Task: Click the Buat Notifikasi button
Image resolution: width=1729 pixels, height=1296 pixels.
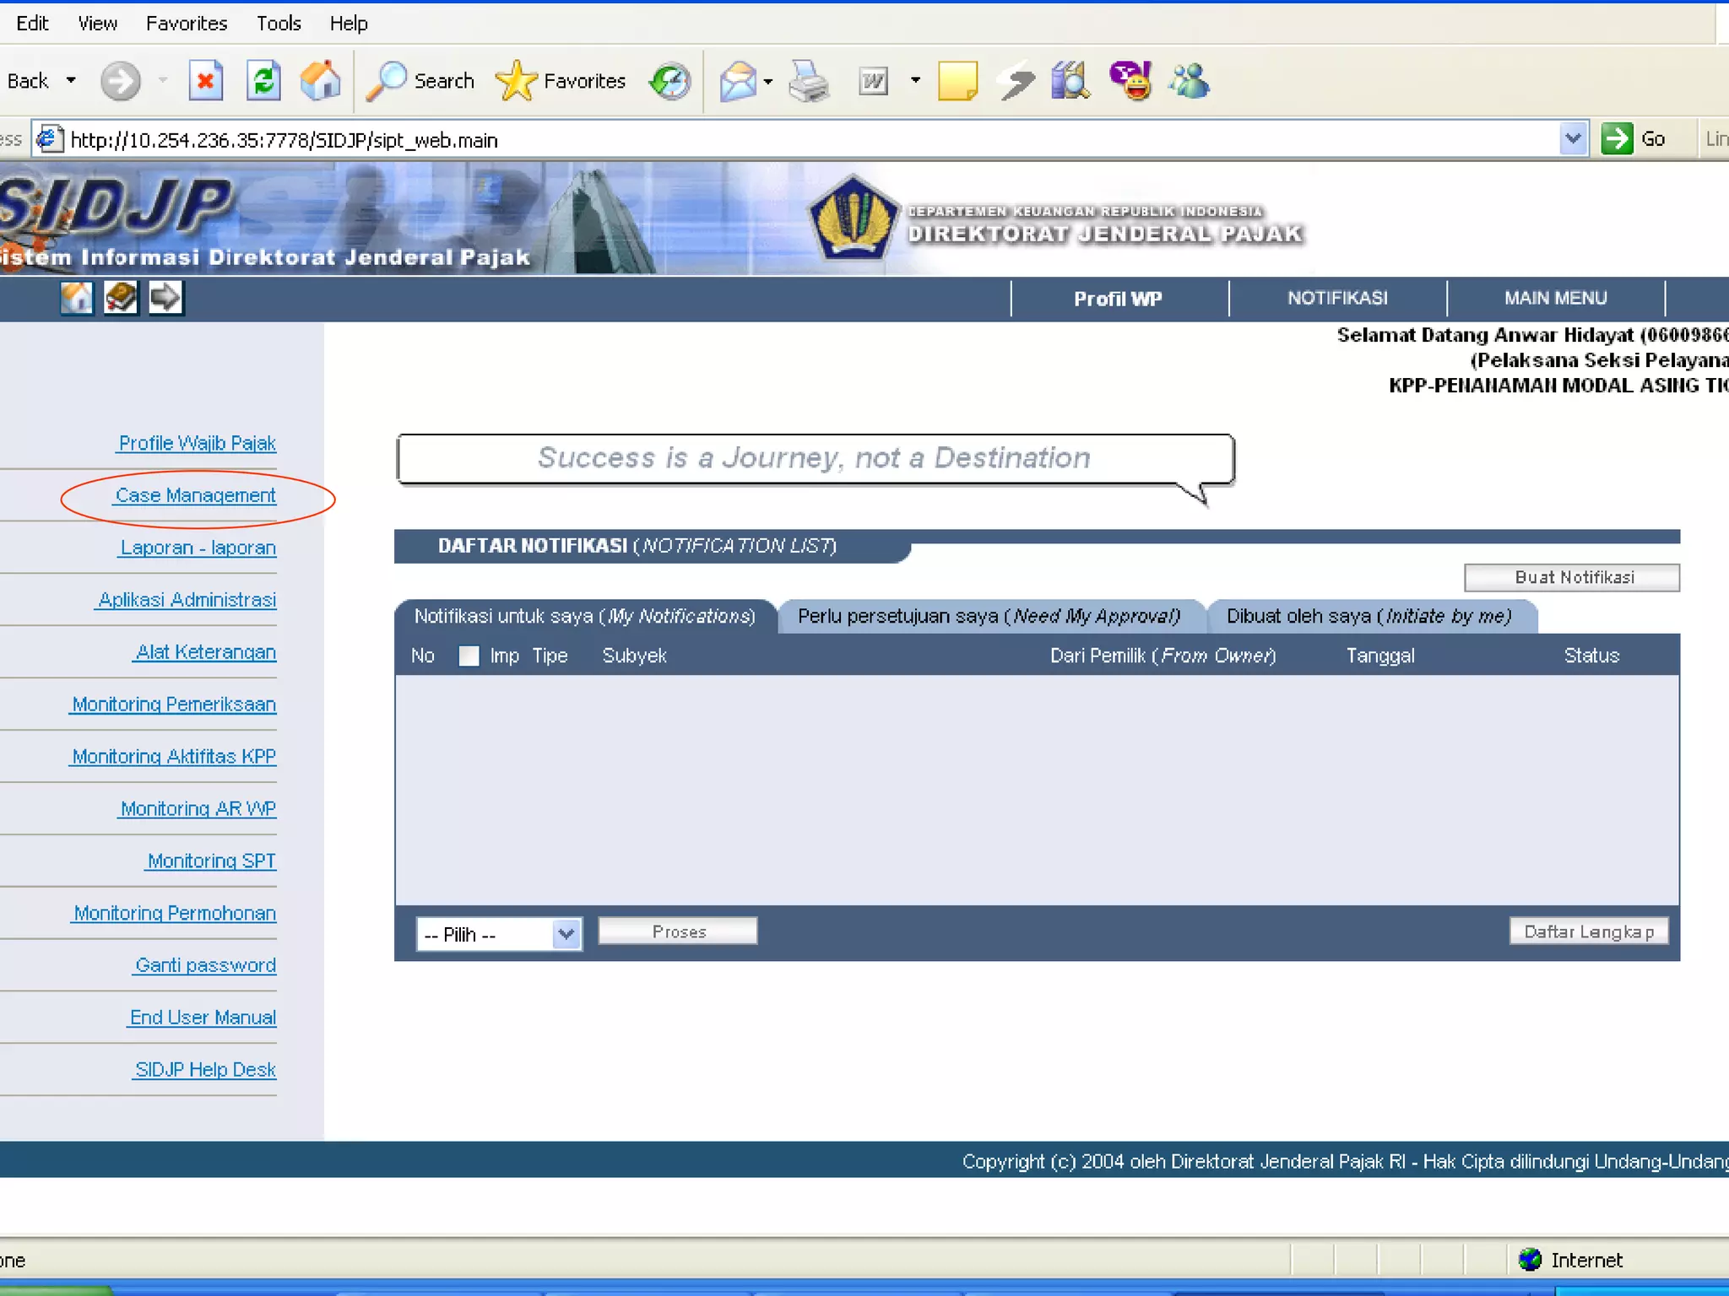Action: point(1572,578)
